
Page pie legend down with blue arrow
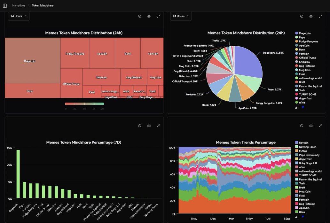pyautogui.click(x=303, y=107)
